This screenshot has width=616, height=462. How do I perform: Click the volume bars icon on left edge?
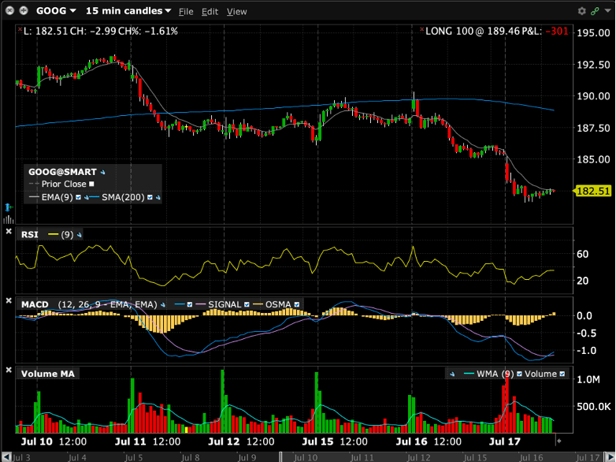pos(8,219)
